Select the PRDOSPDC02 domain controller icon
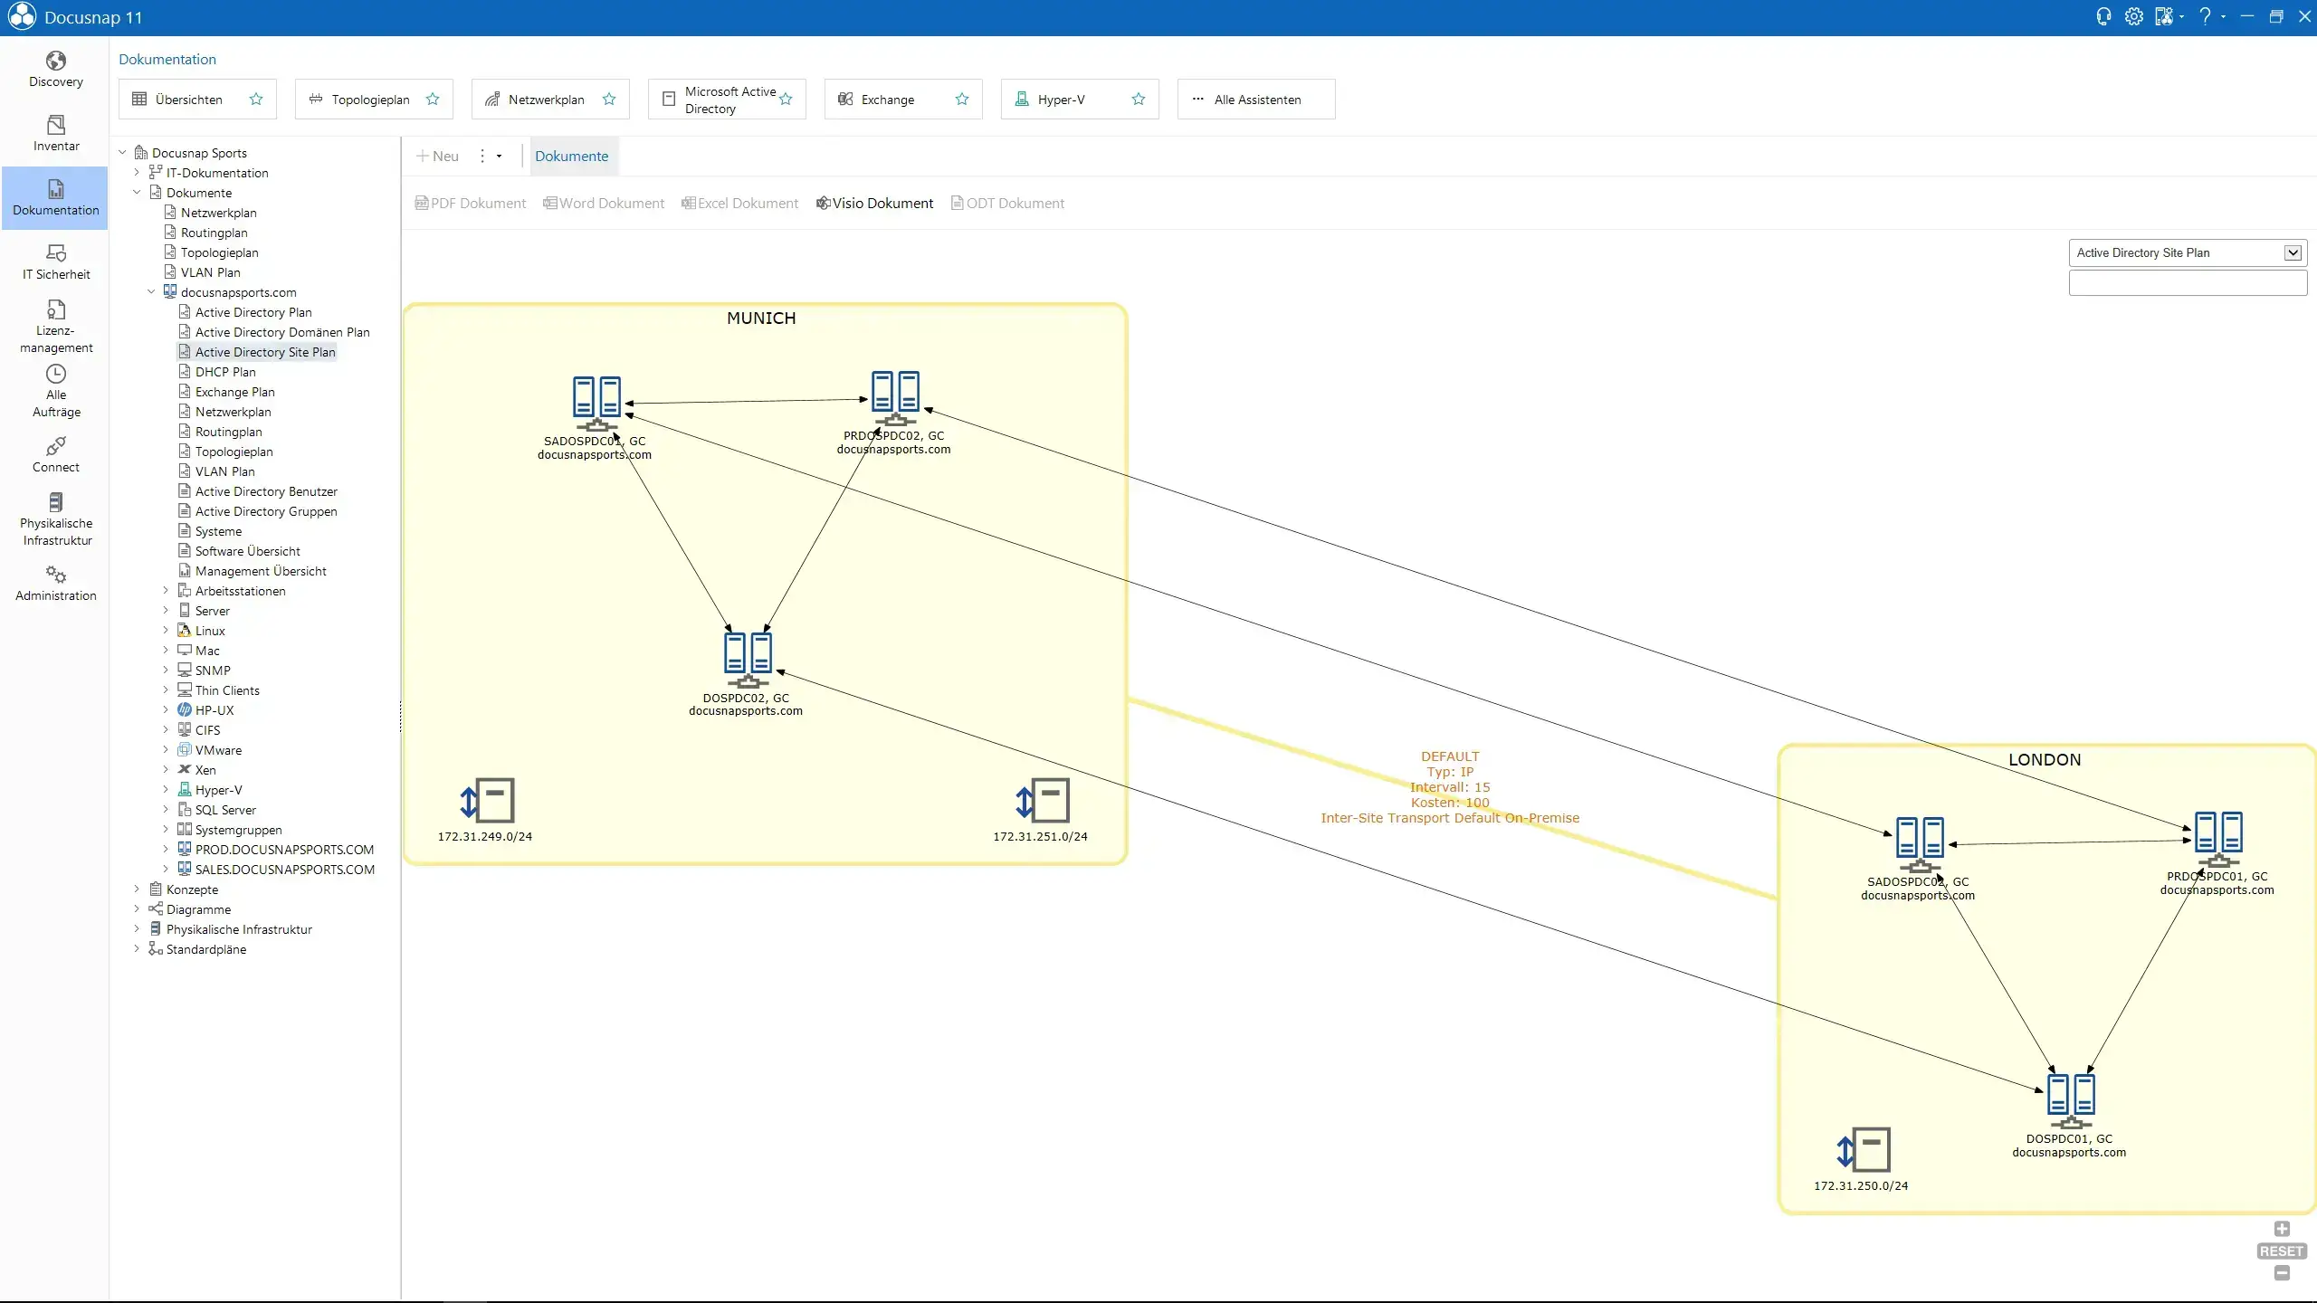Image resolution: width=2317 pixels, height=1303 pixels. 895,398
